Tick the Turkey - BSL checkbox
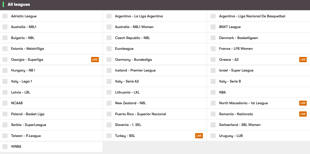 [x=109, y=136]
